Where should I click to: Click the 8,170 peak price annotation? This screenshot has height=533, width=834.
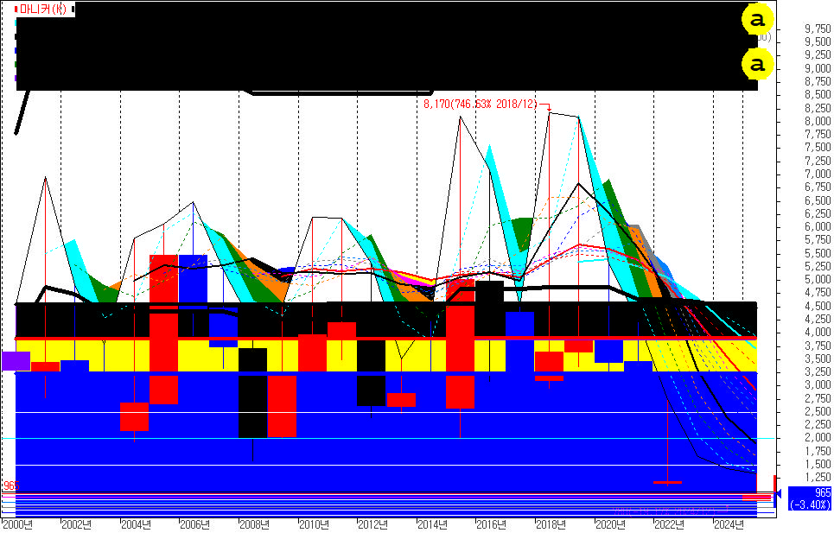480,105
